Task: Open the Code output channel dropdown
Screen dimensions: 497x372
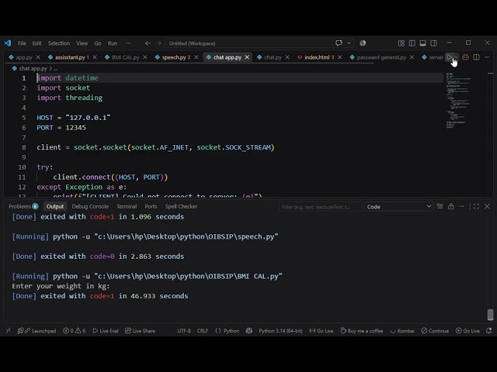Action: coord(398,207)
